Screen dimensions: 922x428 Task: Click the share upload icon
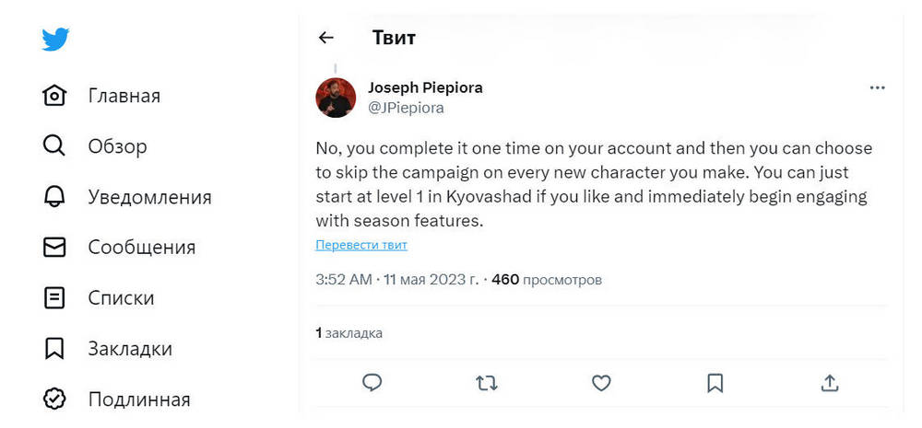click(829, 382)
